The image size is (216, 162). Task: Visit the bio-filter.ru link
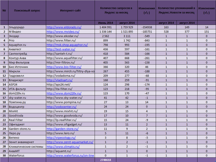pyautogui.click(x=64, y=67)
